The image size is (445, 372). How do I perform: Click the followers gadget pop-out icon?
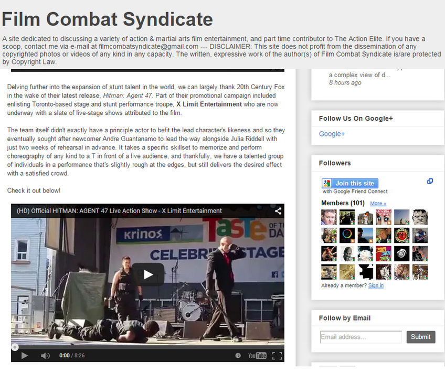point(430,182)
